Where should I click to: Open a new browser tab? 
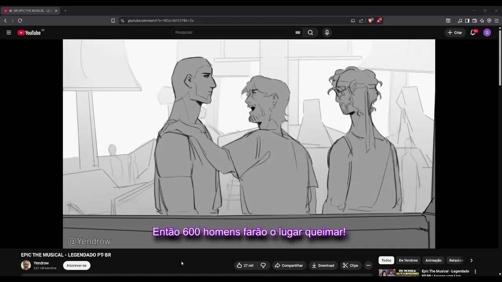(65, 11)
